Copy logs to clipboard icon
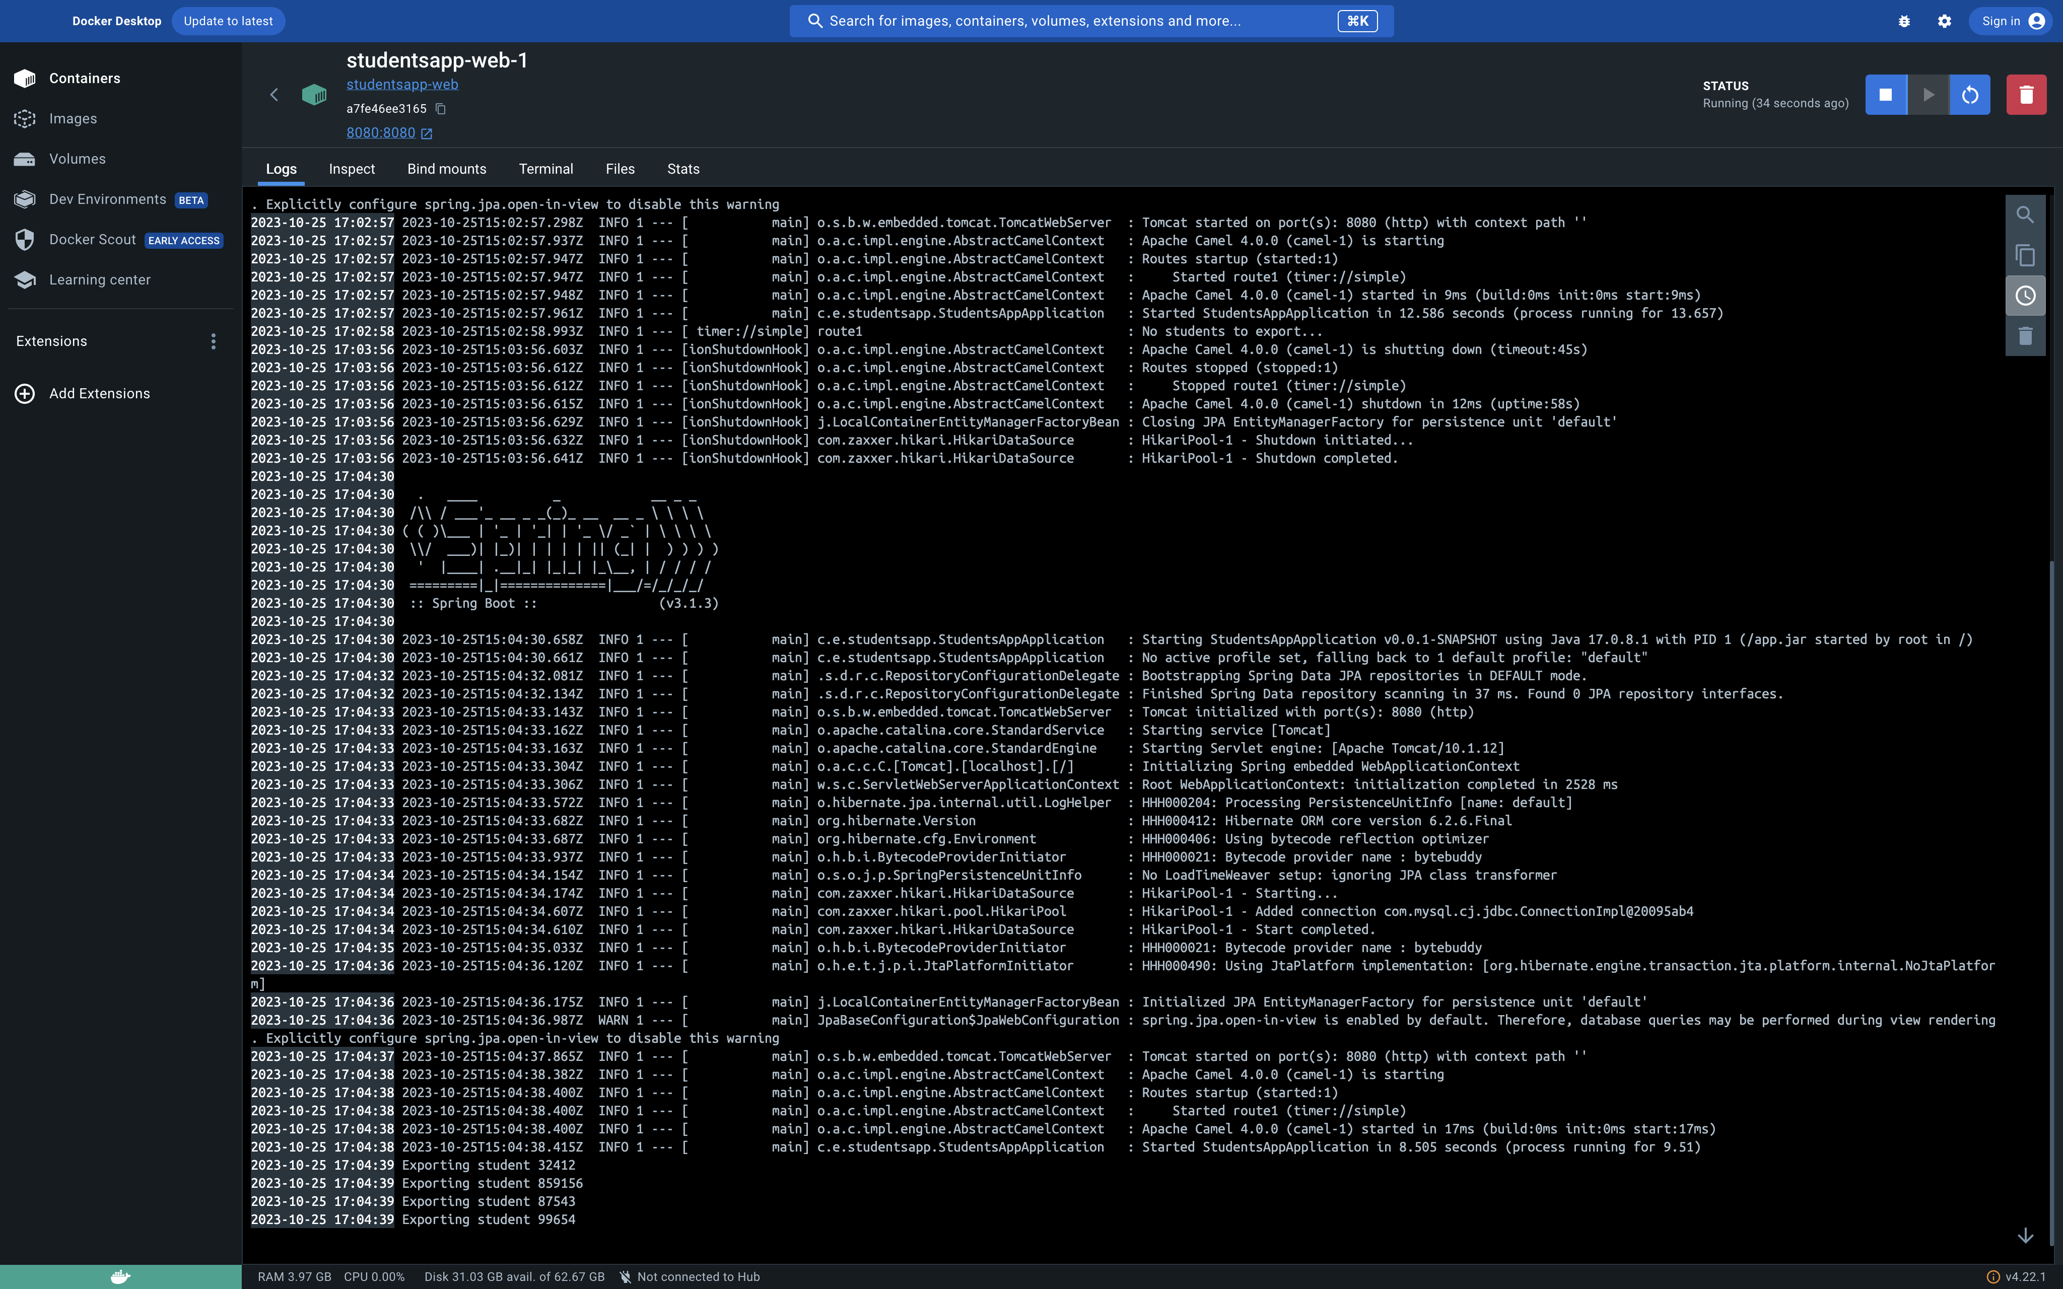Screen dimensions: 2063x1289 (x=2026, y=255)
